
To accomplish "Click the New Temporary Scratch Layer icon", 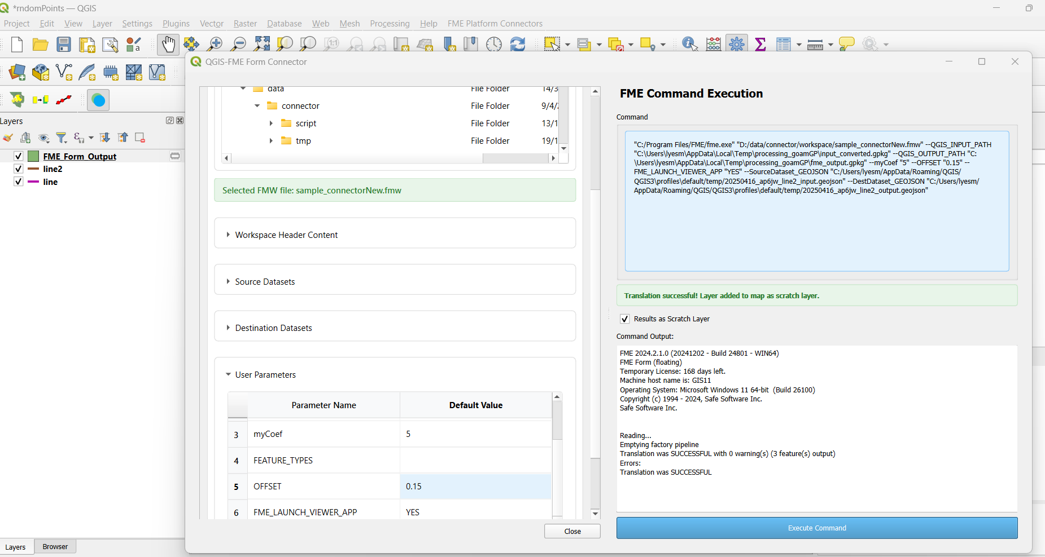I will (111, 72).
